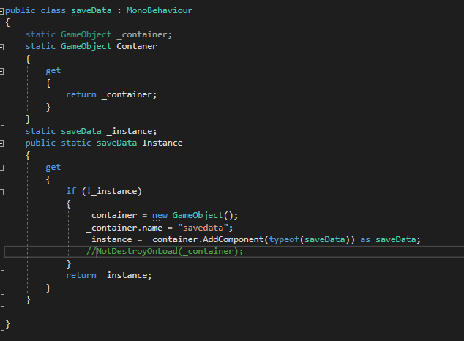The width and height of the screenshot is (464, 341).
Task: Click the (!_instance) condition
Action: [x=112, y=191]
